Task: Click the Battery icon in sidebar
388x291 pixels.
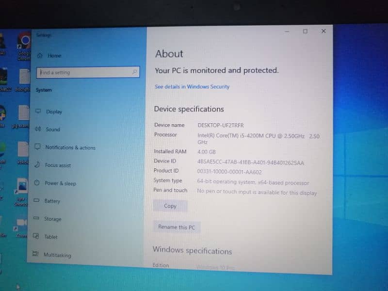Action: pyautogui.click(x=36, y=200)
